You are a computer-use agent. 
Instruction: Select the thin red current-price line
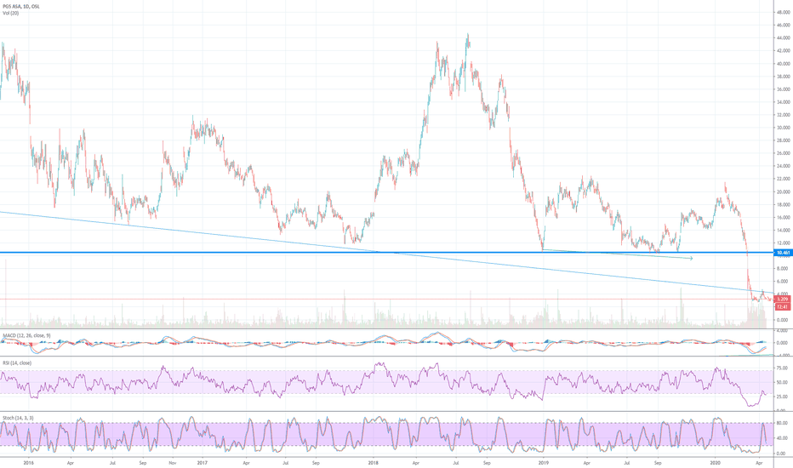point(387,299)
